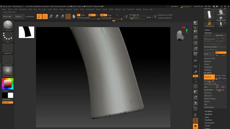Image resolution: width=230 pixels, height=129 pixels.
Task: Click the Edit mode button
Action: click(x=39, y=16)
